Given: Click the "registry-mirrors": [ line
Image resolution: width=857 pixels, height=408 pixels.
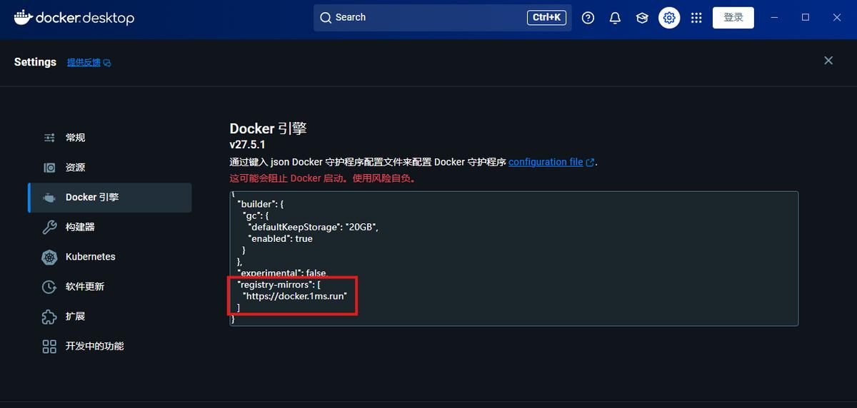Looking at the screenshot, I should [279, 284].
